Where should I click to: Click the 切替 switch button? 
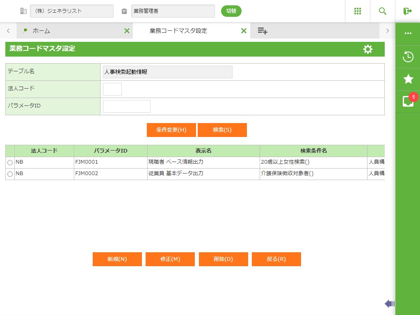pyautogui.click(x=231, y=11)
